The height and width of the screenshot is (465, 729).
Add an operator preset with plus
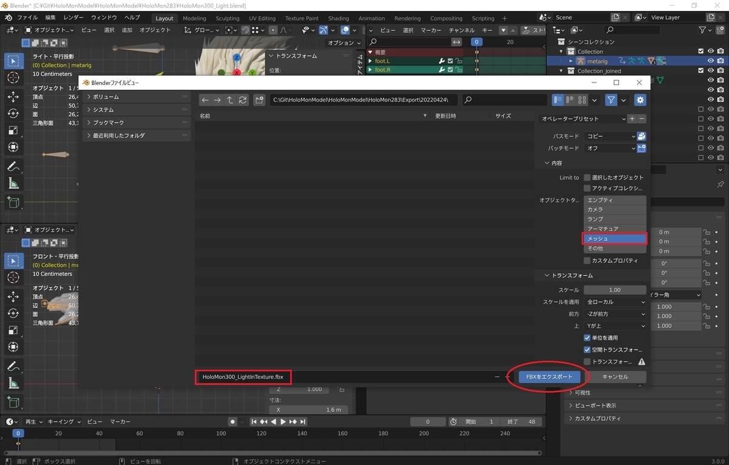tap(632, 119)
